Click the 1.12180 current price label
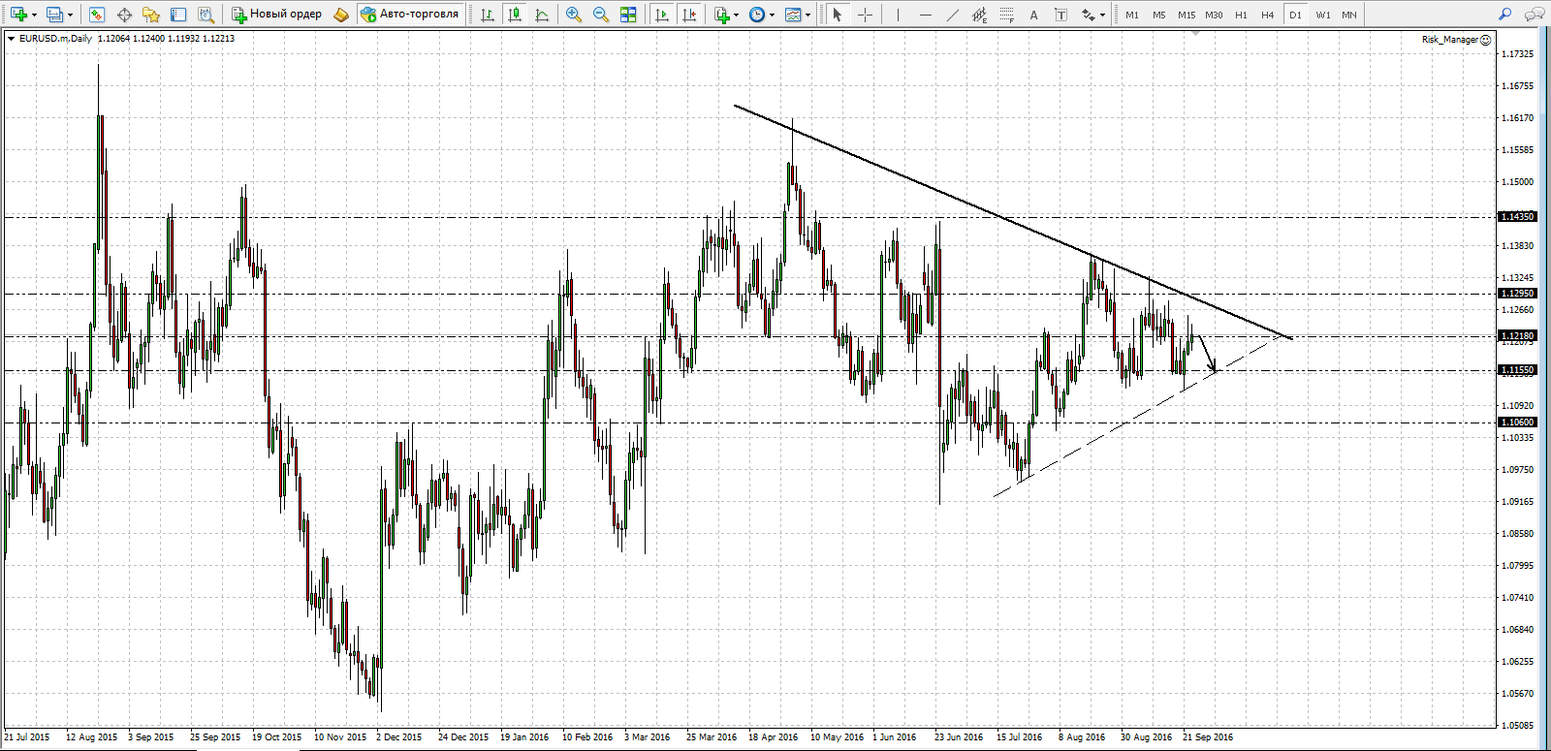The image size is (1551, 751). coord(1518,336)
